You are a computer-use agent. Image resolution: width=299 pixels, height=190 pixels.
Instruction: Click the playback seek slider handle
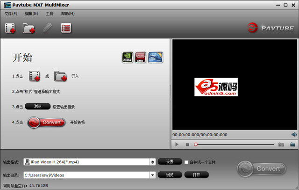click(195, 145)
